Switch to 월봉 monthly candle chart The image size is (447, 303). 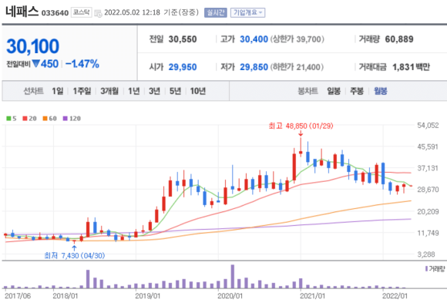(380, 91)
